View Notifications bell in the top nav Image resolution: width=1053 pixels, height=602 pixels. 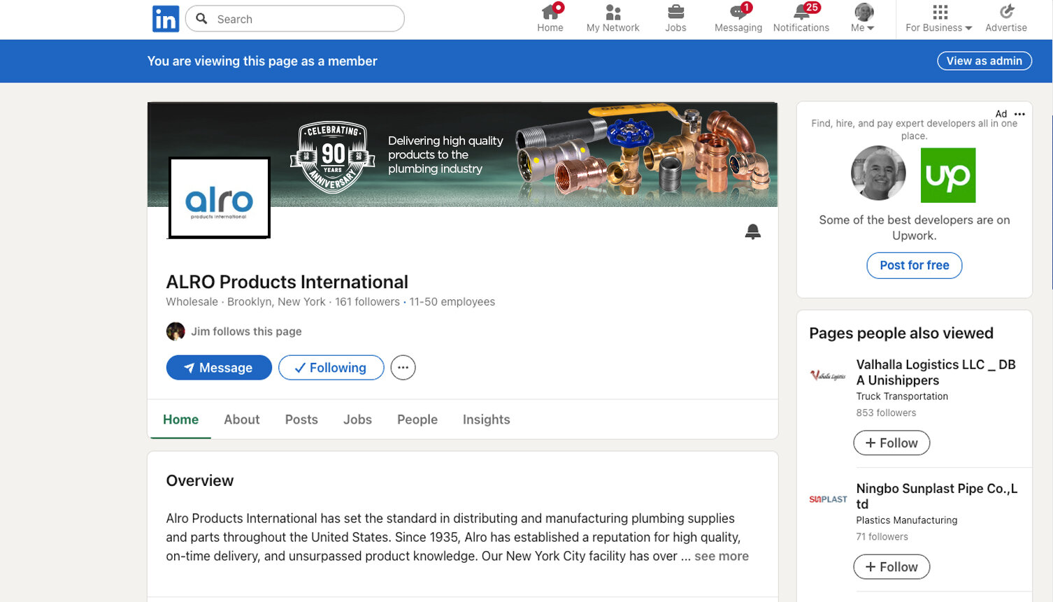[x=801, y=19]
